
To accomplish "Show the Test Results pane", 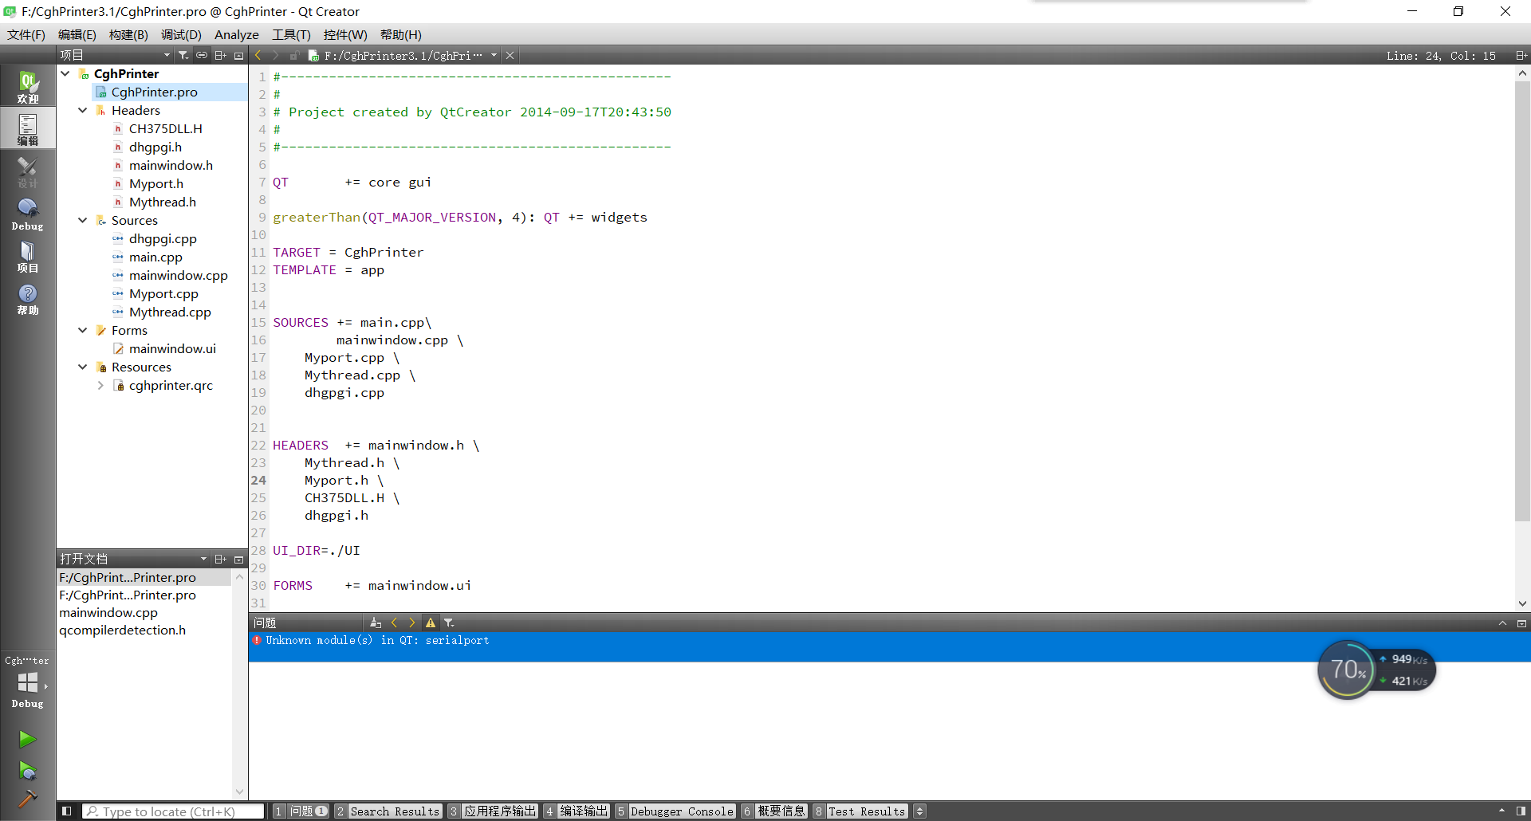I will [x=860, y=811].
